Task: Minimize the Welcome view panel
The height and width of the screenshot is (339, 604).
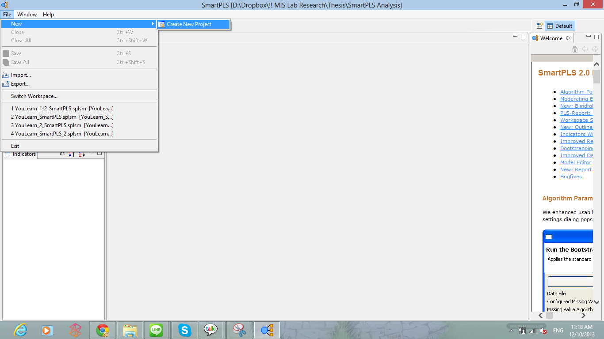Action: [x=589, y=37]
